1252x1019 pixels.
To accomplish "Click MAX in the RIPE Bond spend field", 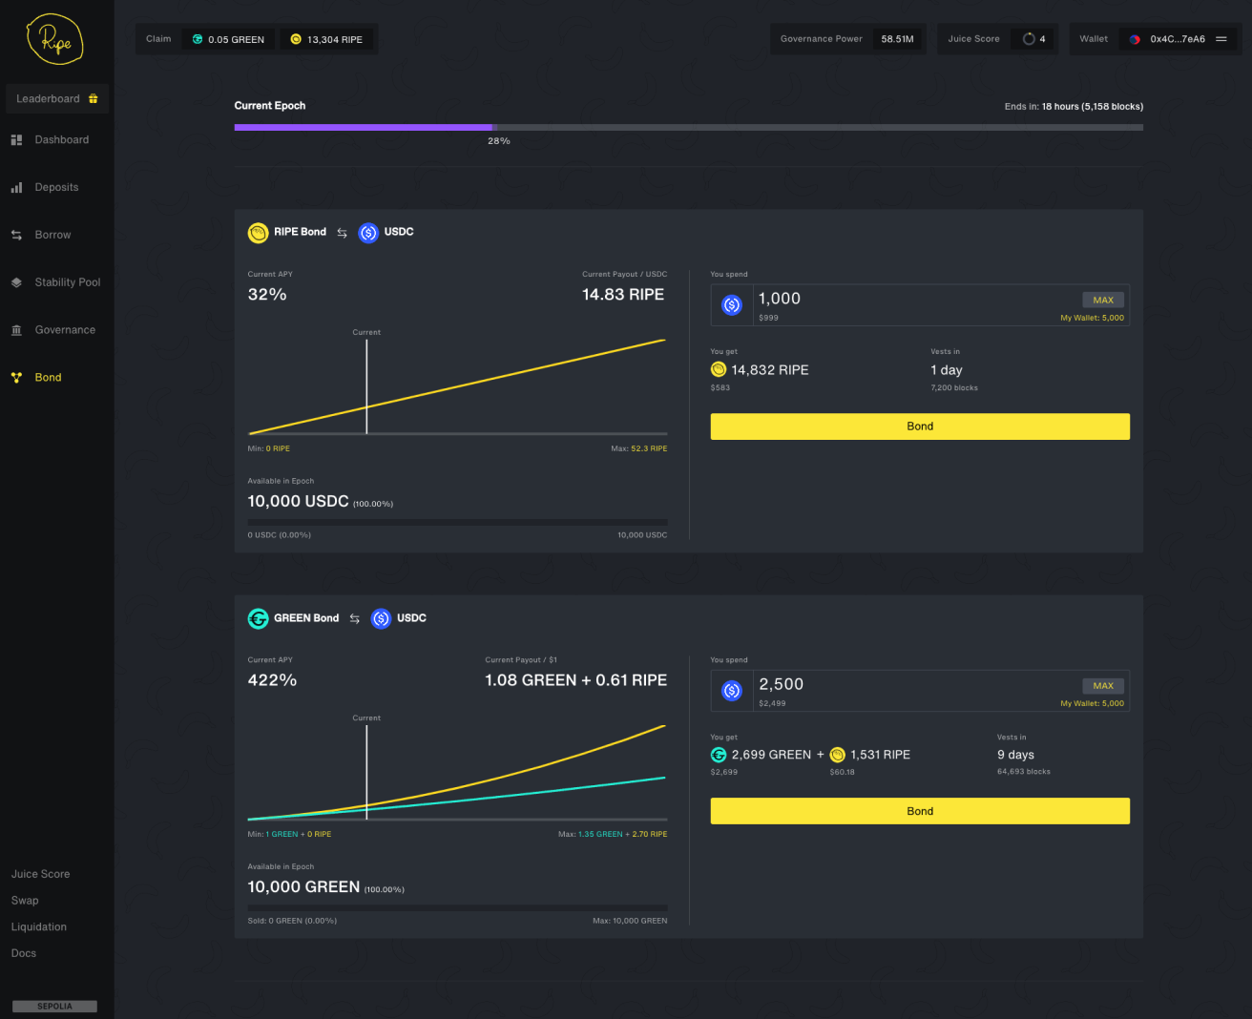I will tap(1103, 300).
